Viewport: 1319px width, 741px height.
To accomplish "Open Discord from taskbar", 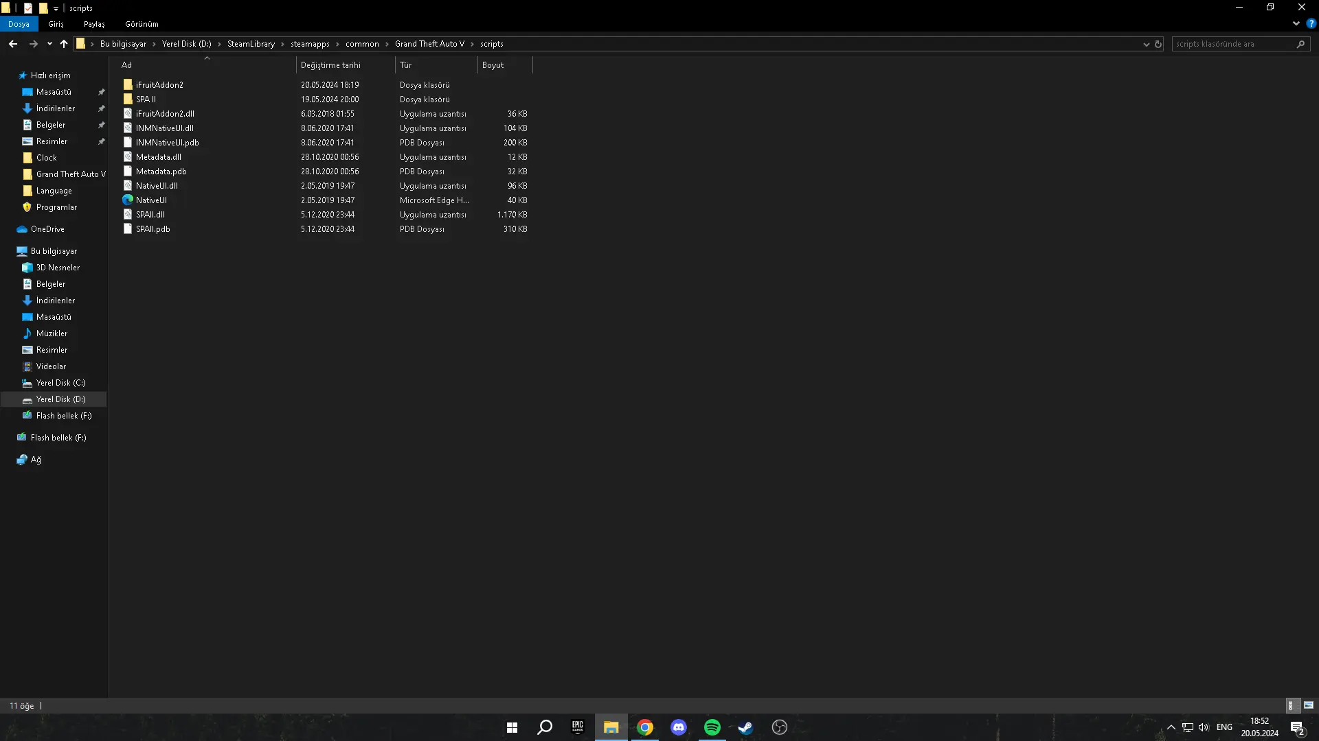I will point(679,727).
